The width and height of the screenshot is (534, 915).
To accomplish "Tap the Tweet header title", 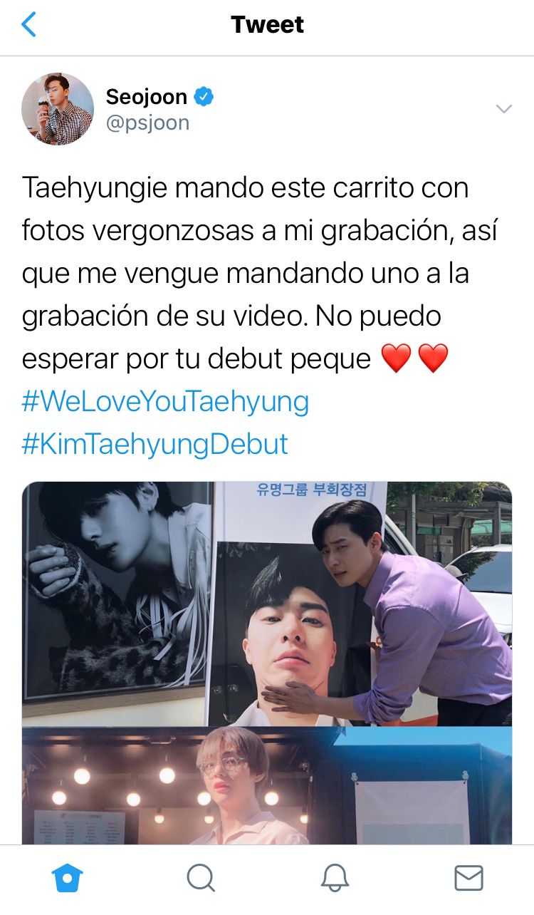I will pos(267,25).
